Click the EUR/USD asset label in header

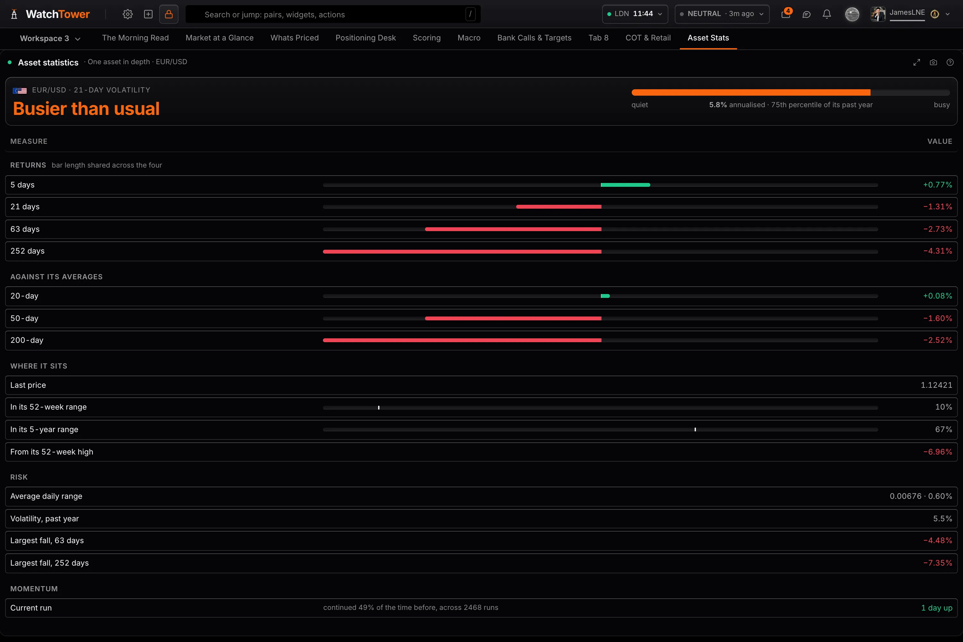pyautogui.click(x=171, y=62)
